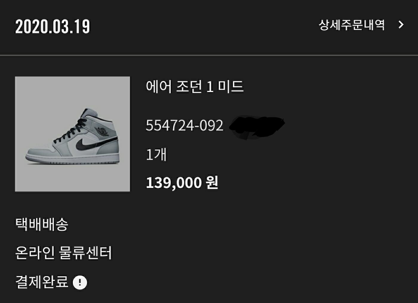Select the 에어 조던 1 미드 product name

[195, 87]
